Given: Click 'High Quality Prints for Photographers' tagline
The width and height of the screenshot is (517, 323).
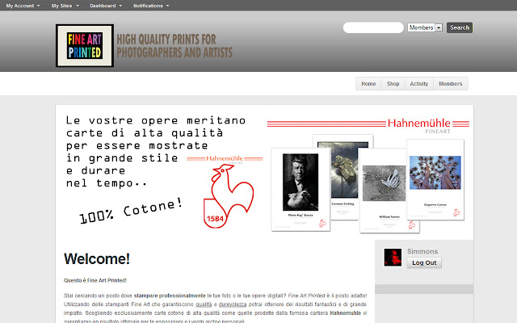Looking at the screenshot, I should click(x=174, y=46).
